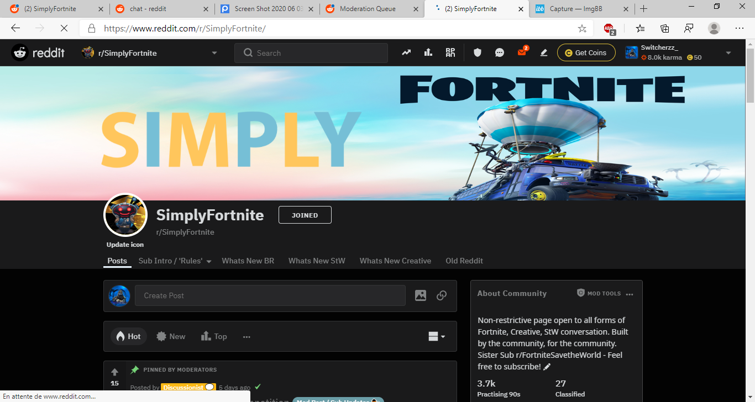The image size is (755, 402).
Task: Open the Whats New BR tab
Action: pos(248,261)
